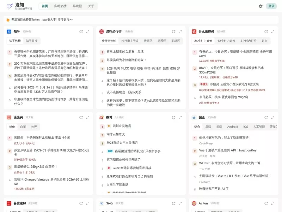The height and width of the screenshot is (212, 282).
Task: Click the 掘金 source logo
Action: pos(194,118)
